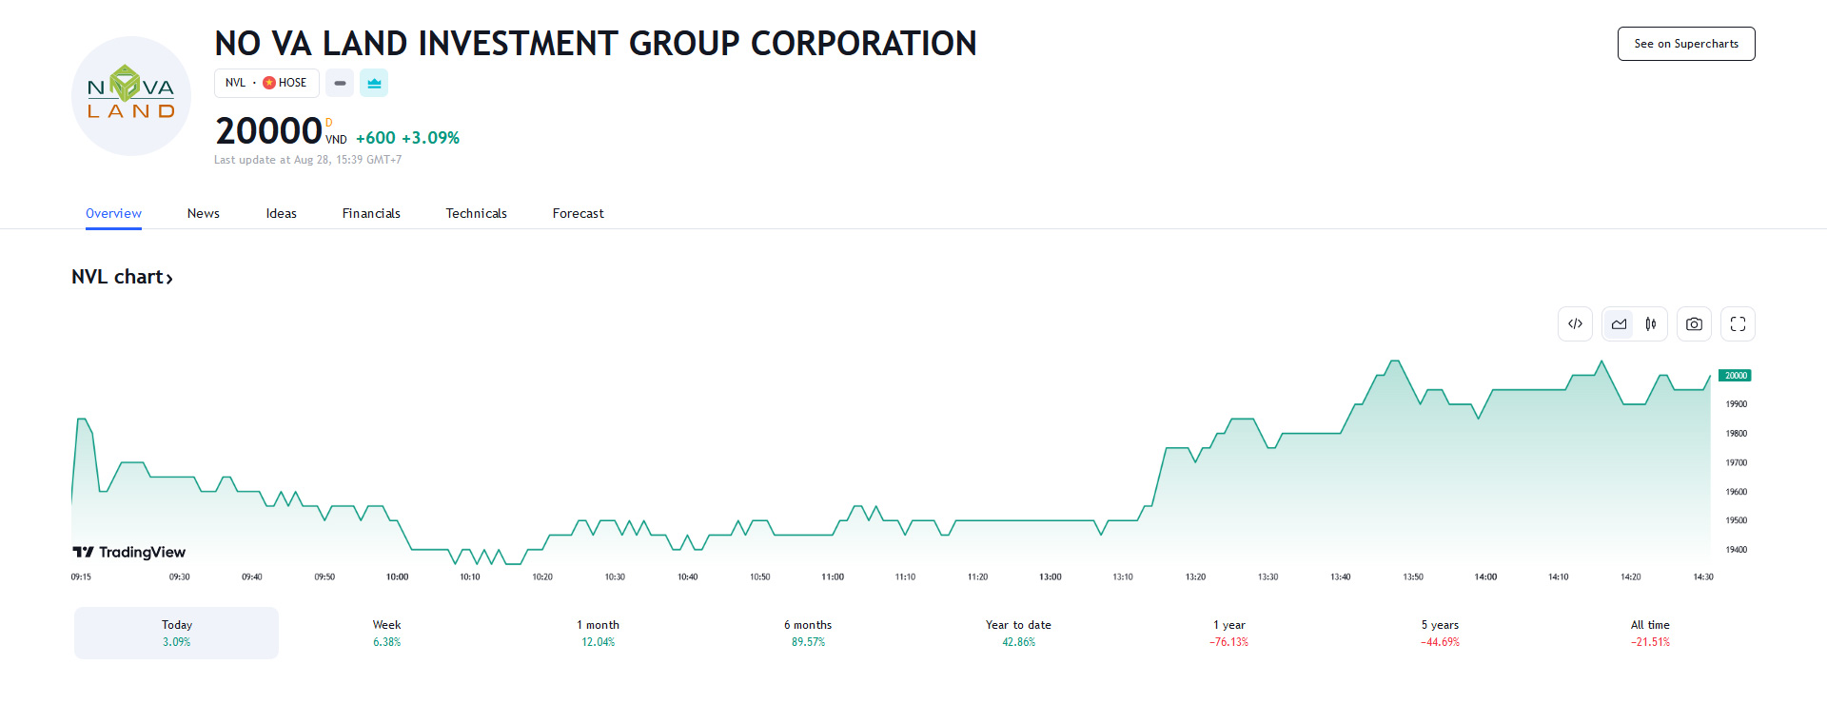The image size is (1827, 703).
Task: Click the Novaland company logo
Action: coord(131,96)
